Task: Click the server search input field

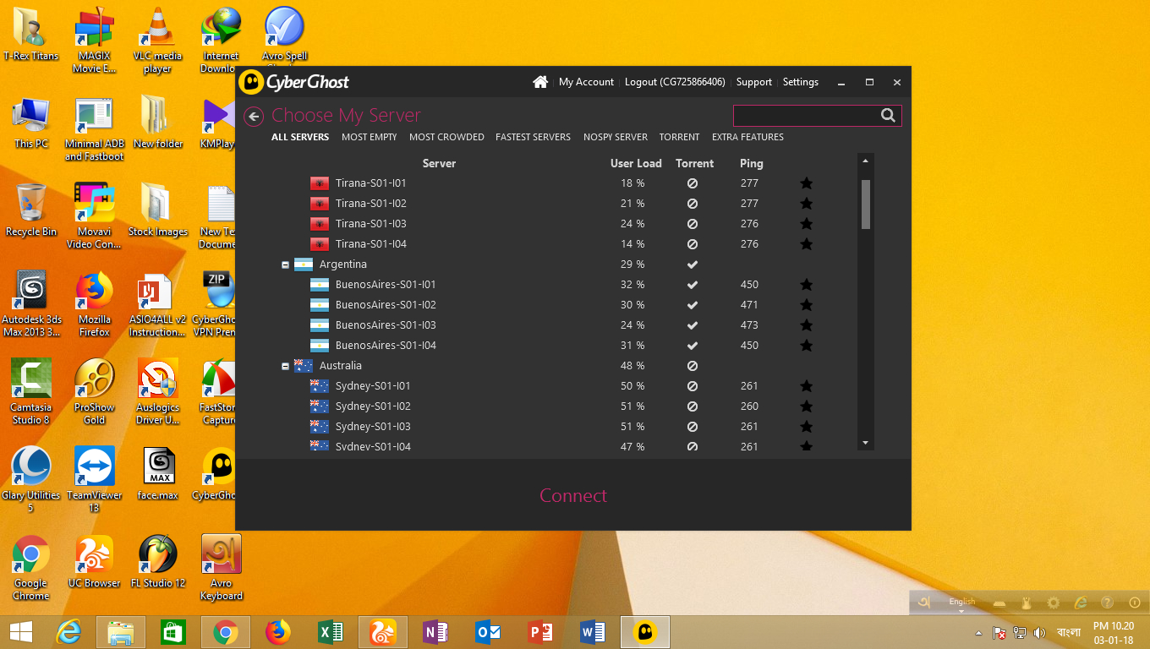Action: tap(803, 116)
